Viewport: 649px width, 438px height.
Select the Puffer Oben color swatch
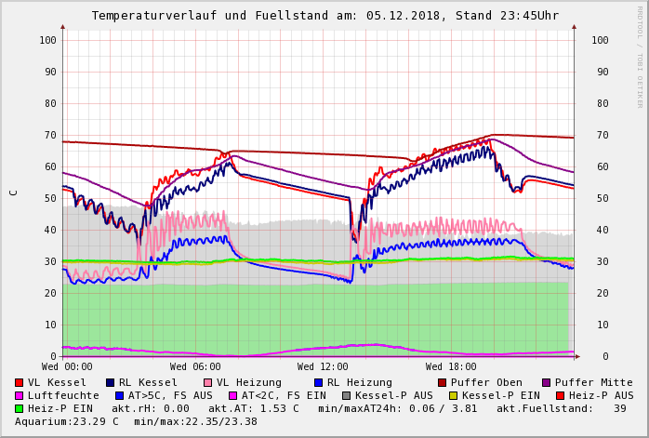[443, 382]
